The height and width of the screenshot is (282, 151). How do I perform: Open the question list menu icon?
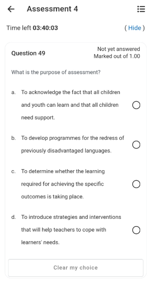[141, 9]
